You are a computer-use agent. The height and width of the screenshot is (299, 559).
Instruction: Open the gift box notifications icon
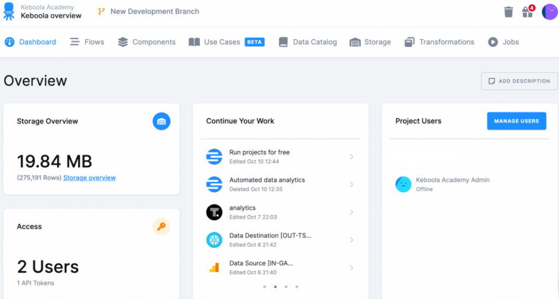[527, 13]
